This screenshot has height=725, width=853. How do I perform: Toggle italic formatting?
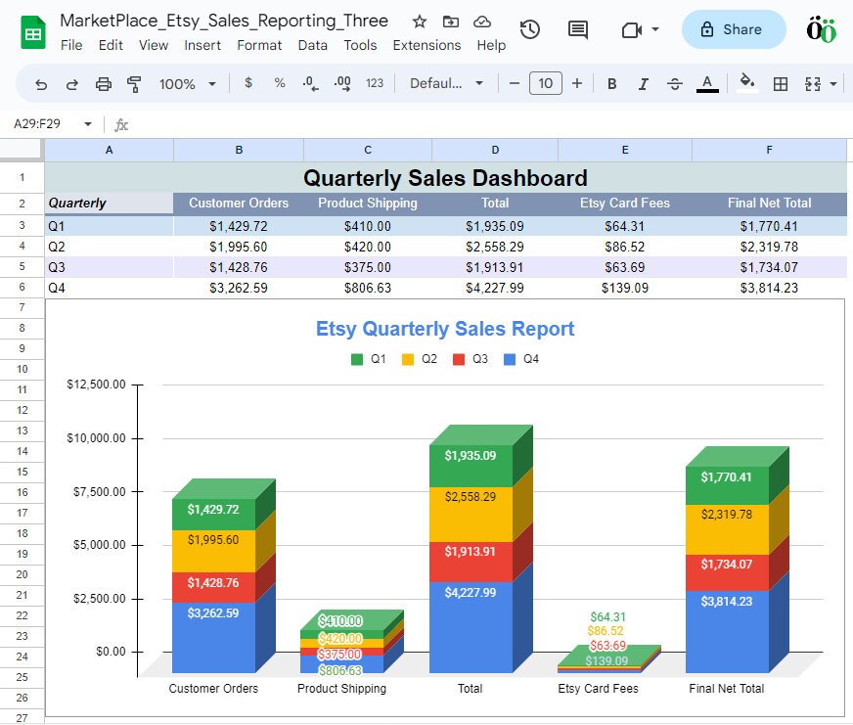coord(643,83)
